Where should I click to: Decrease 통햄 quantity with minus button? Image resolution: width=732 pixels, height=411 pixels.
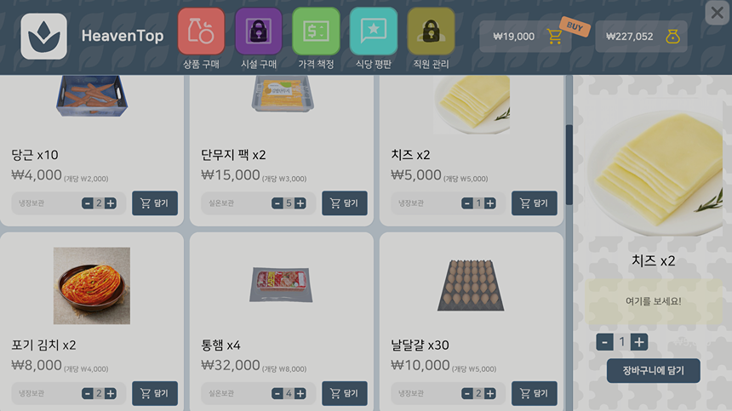pos(277,394)
